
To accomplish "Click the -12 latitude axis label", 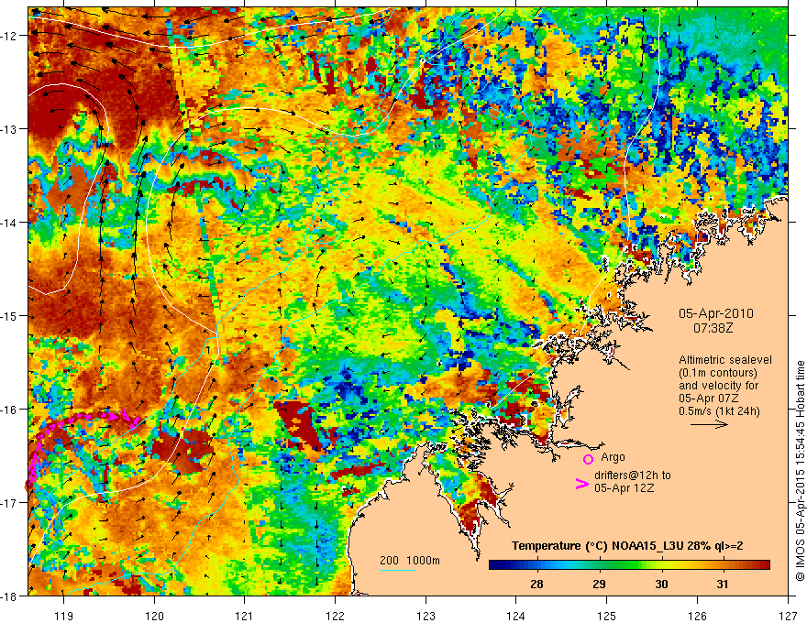I will coord(10,36).
